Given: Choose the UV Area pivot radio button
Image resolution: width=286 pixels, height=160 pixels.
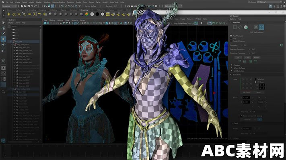Looking at the screenshot, I should pyautogui.click(x=255, y=82).
